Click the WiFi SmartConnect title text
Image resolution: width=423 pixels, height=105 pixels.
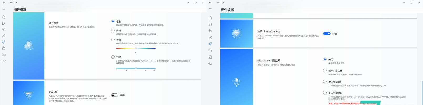coord(269,31)
